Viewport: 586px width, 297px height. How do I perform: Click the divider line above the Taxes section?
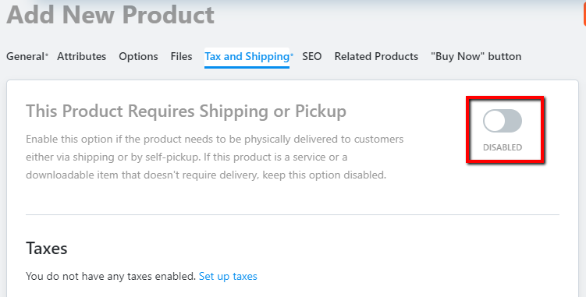pos(293,215)
